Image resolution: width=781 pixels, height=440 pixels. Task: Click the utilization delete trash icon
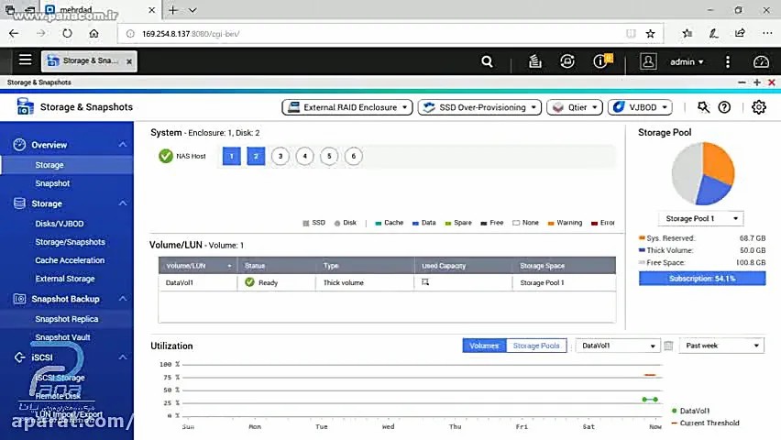(x=668, y=346)
